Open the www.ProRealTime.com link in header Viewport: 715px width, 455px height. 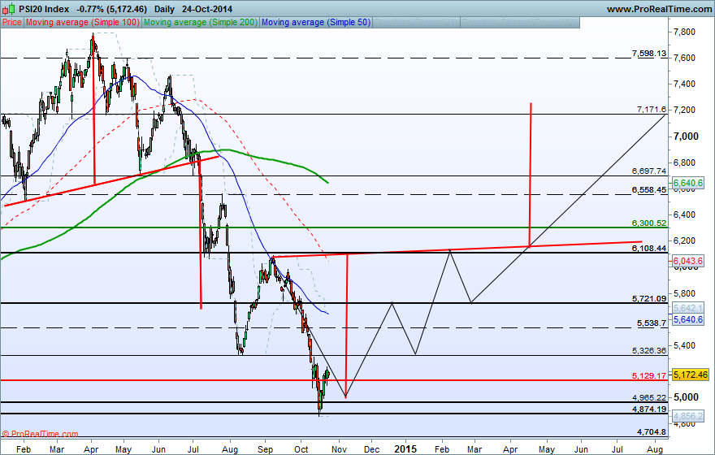click(659, 9)
